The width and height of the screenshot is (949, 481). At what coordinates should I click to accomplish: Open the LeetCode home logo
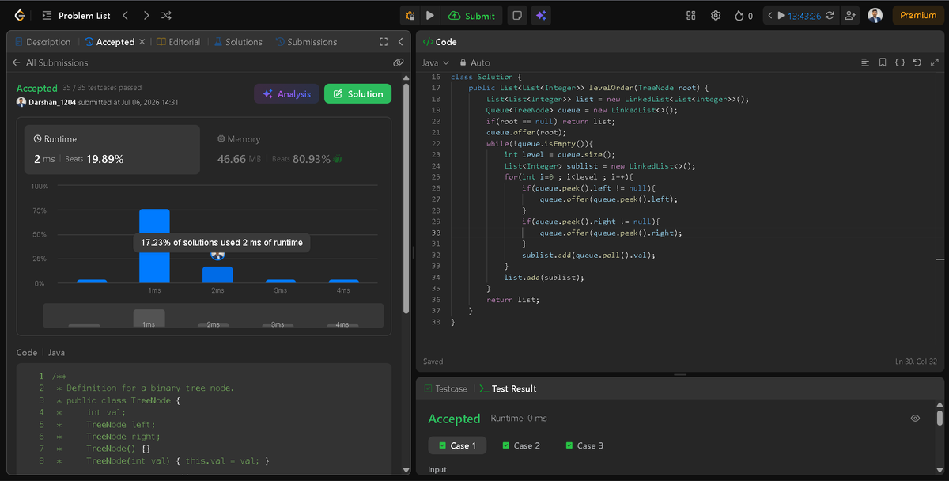[x=19, y=15]
